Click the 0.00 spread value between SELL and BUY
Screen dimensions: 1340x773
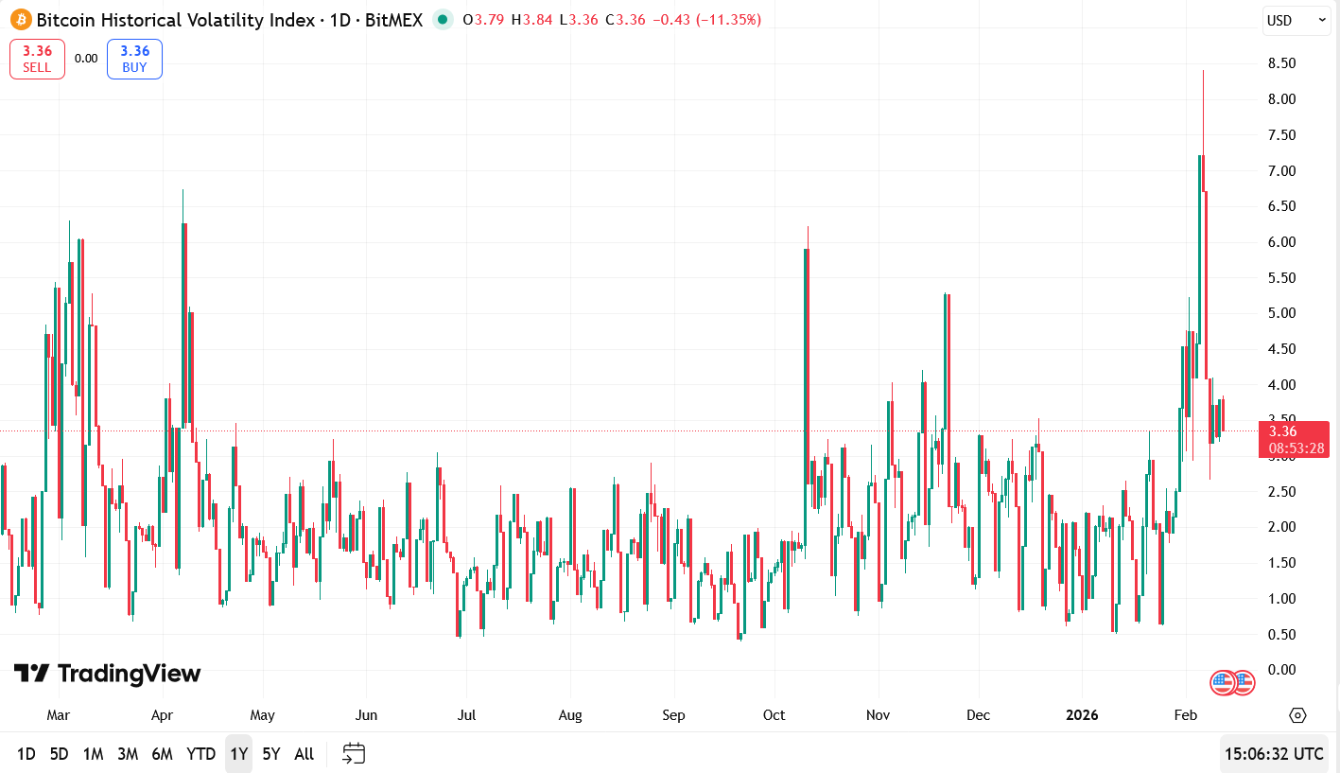(86, 58)
